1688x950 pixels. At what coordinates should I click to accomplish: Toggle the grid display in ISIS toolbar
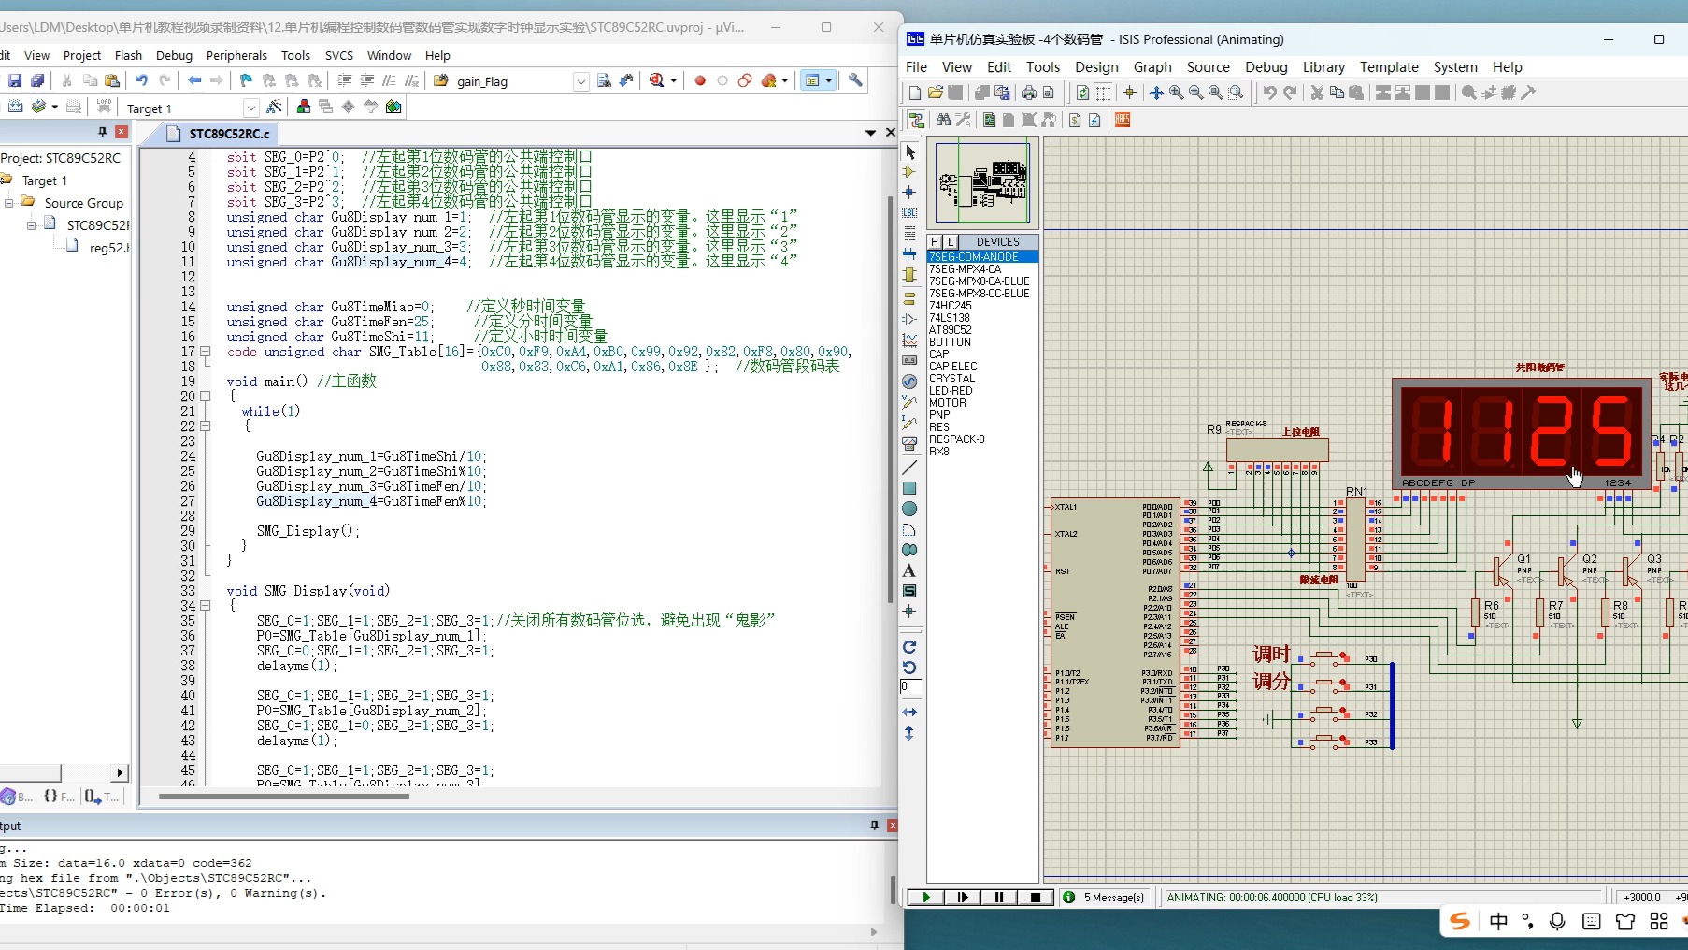point(1103,93)
